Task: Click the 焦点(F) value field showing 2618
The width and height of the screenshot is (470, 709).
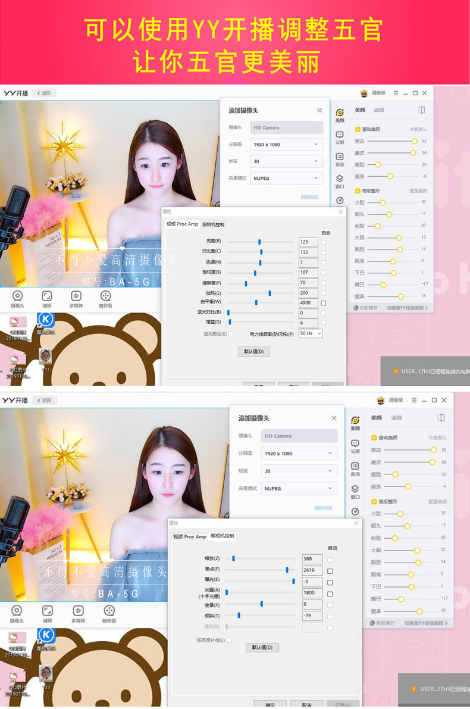Action: tap(312, 571)
